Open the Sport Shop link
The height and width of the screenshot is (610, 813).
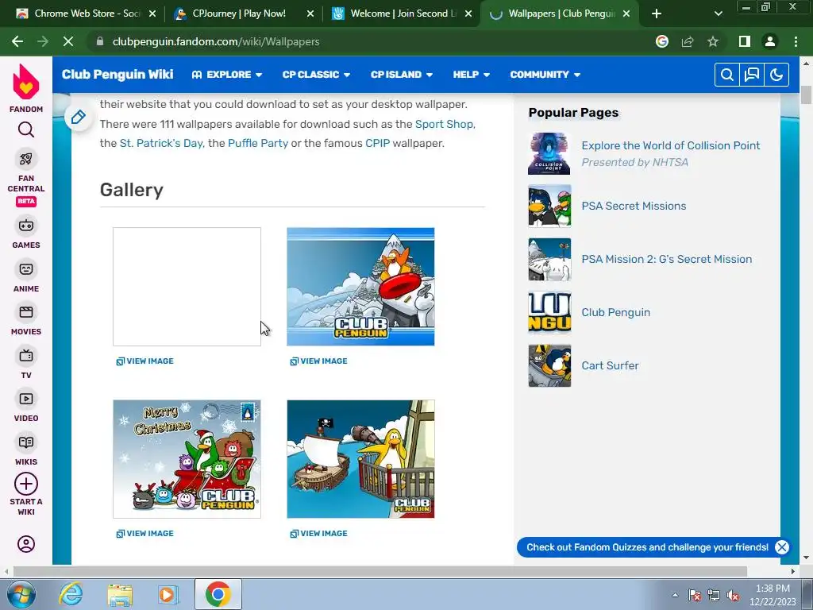[444, 124]
